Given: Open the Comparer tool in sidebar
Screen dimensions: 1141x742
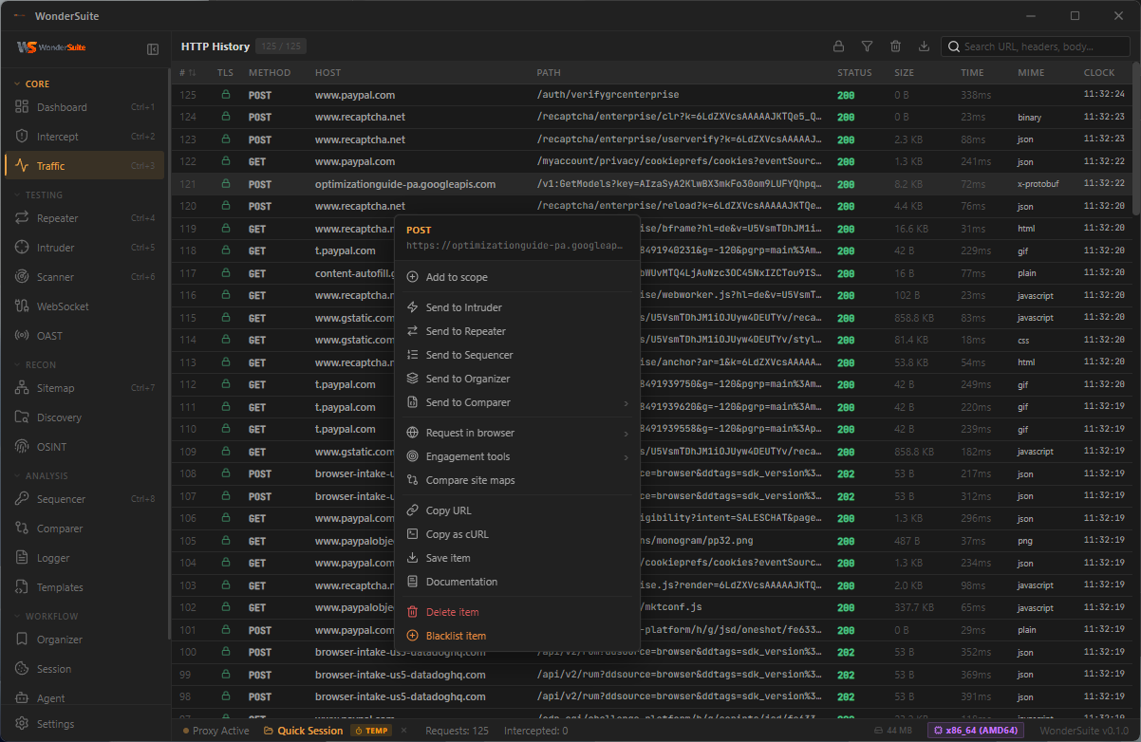Looking at the screenshot, I should click(x=84, y=529).
